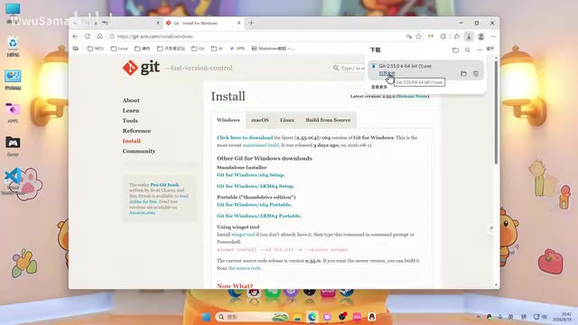Open Community in git sidebar

point(139,151)
